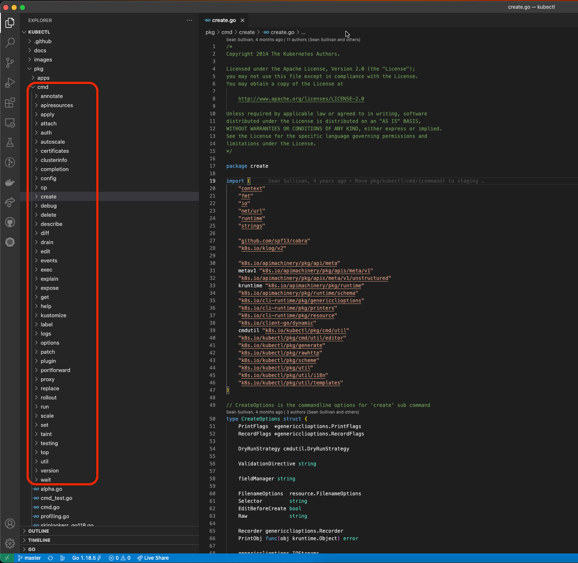
Task: Click the cmd breadcrumb segment
Action: tap(227, 32)
